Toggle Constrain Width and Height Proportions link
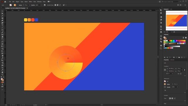The width and height of the screenshot is (188, 106). [185, 70]
